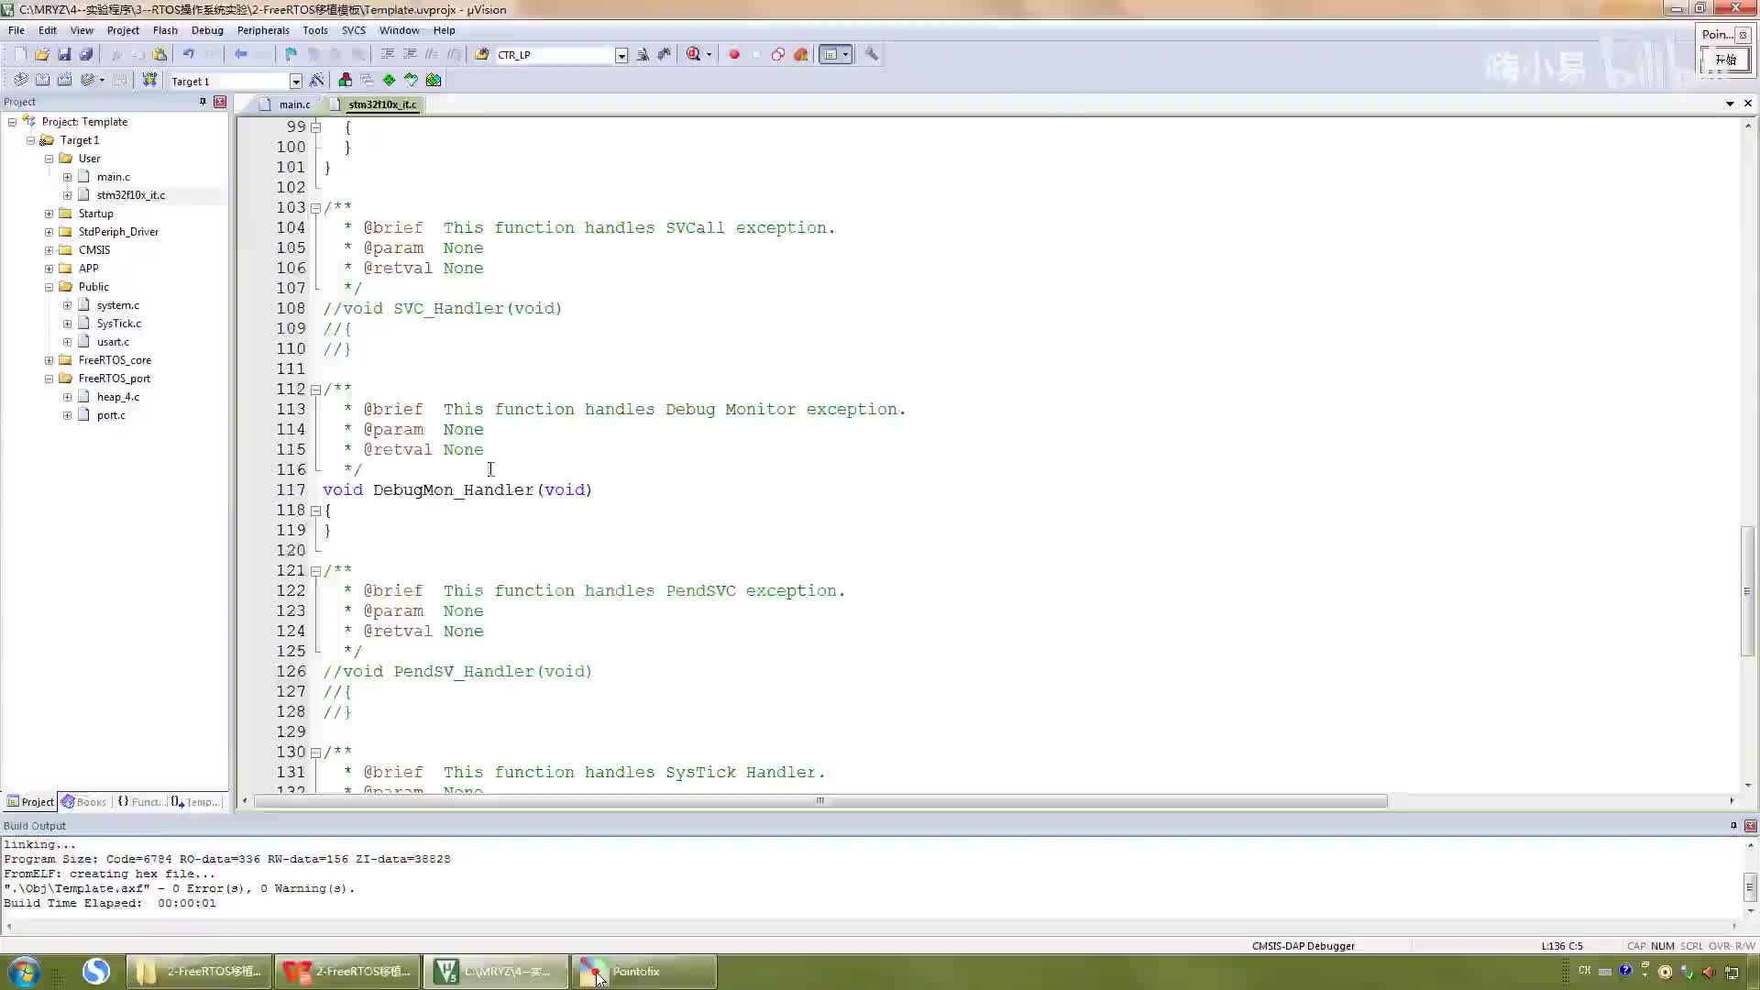This screenshot has width=1760, height=990.
Task: Open the Peripherals menu
Action: click(x=263, y=30)
